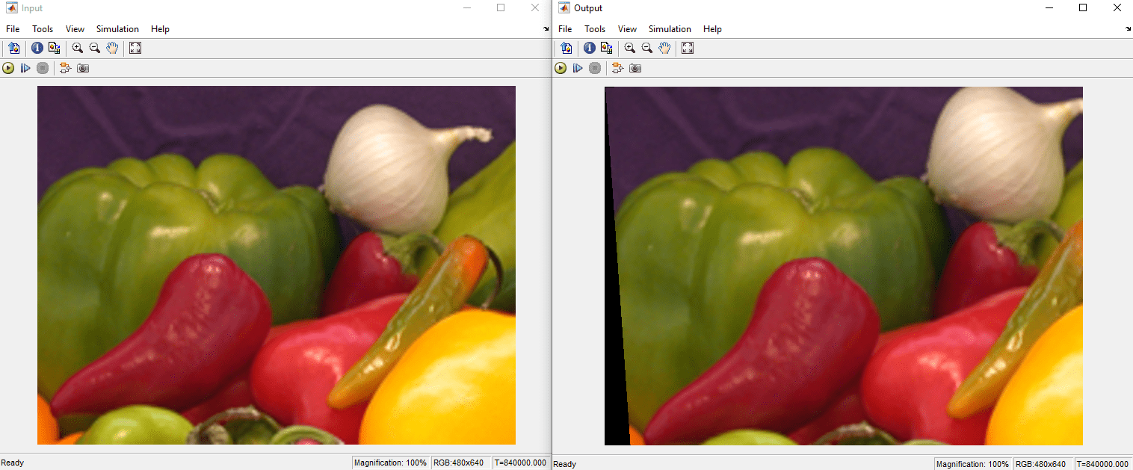Screen dimensions: 1133x470
Task: Maximize the Input window
Action: [x=501, y=7]
